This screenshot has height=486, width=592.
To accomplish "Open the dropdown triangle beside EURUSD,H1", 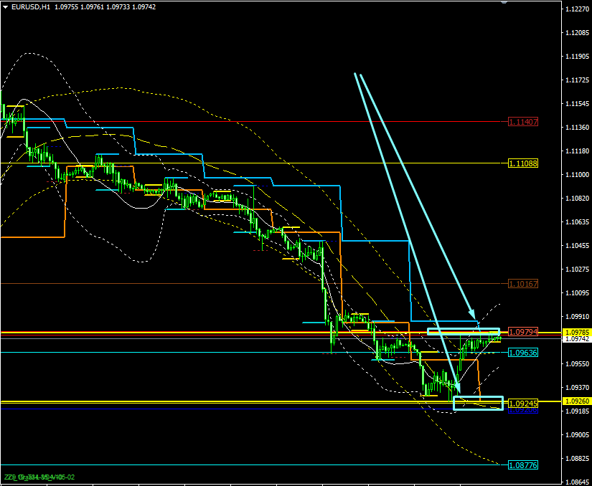I will (6, 7).
